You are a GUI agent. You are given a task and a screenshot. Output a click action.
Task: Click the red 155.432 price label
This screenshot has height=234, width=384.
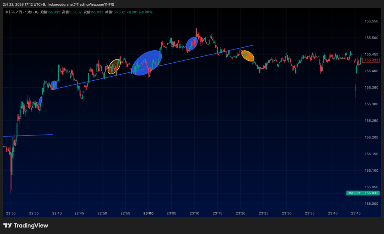(x=371, y=60)
